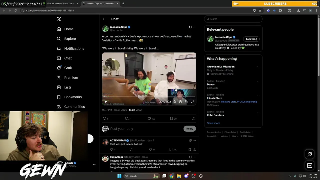Open Grok in the sidebar

click(64, 68)
